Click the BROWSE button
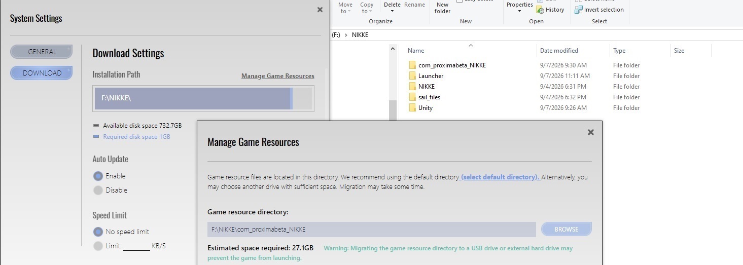The height and width of the screenshot is (265, 743). coord(567,230)
